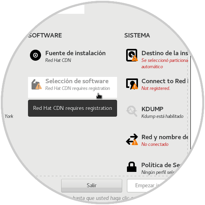205x205 pixels.
Task: Click the Connect to Red Hat key icon
Action: click(x=132, y=84)
